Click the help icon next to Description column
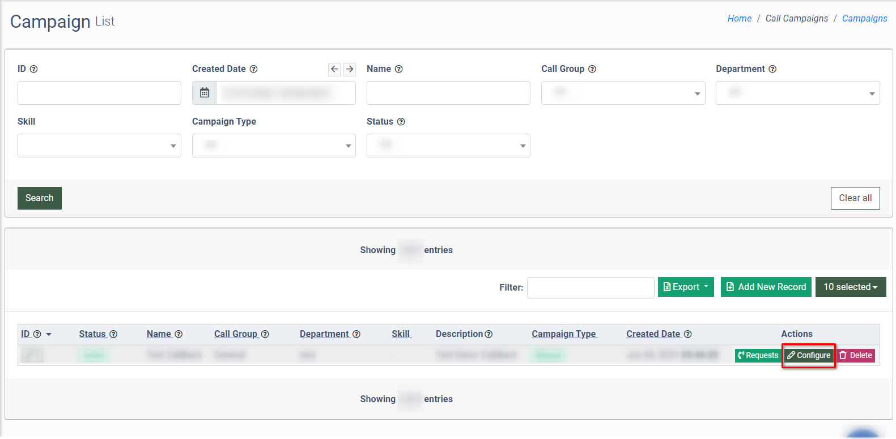 click(x=489, y=334)
